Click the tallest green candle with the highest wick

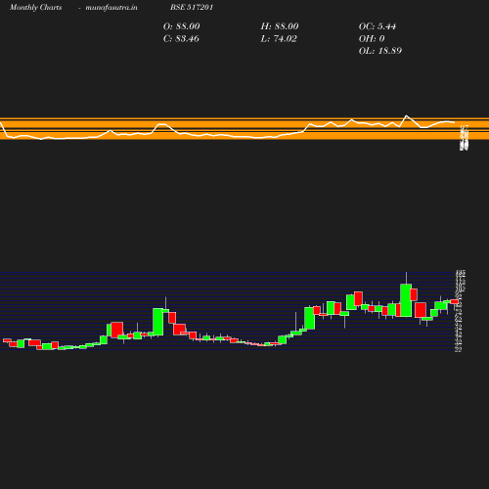pyautogui.click(x=406, y=300)
